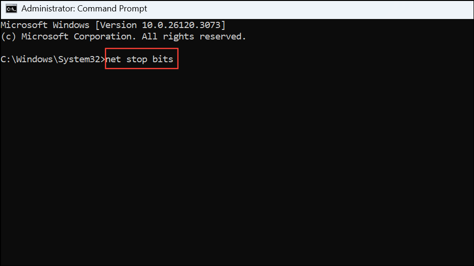Click the word 'bits' in the command
Screen dimensions: 474x266
(x=163, y=59)
